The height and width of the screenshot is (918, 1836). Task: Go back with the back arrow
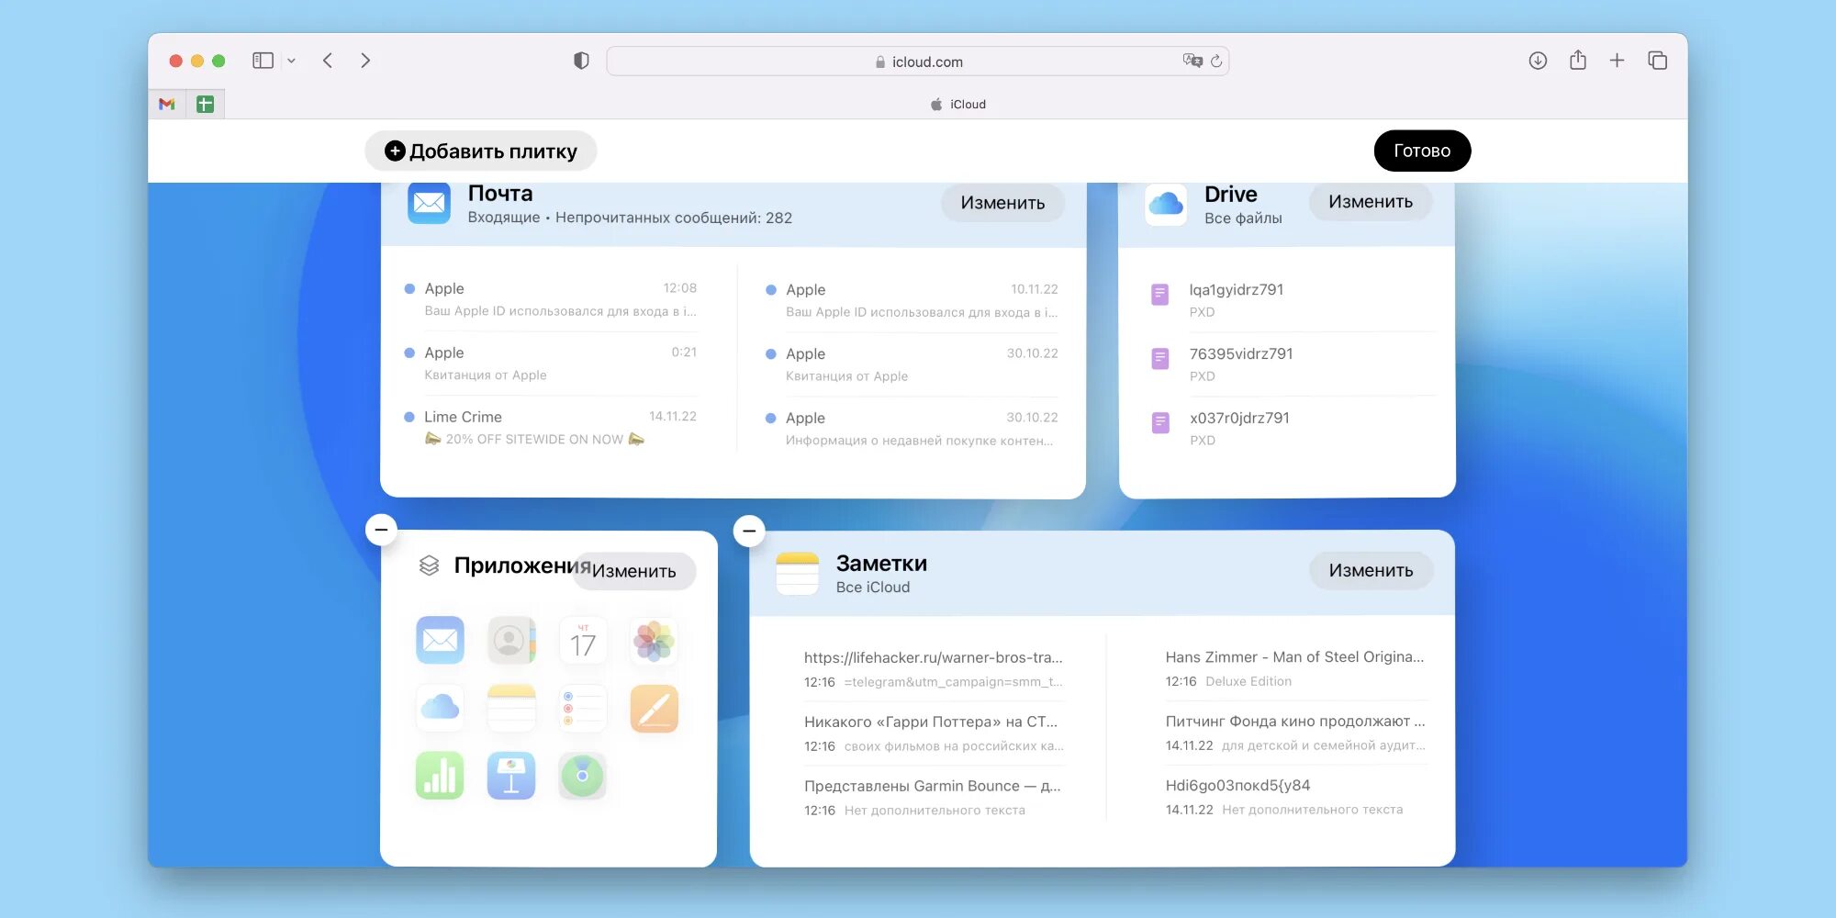tap(328, 61)
